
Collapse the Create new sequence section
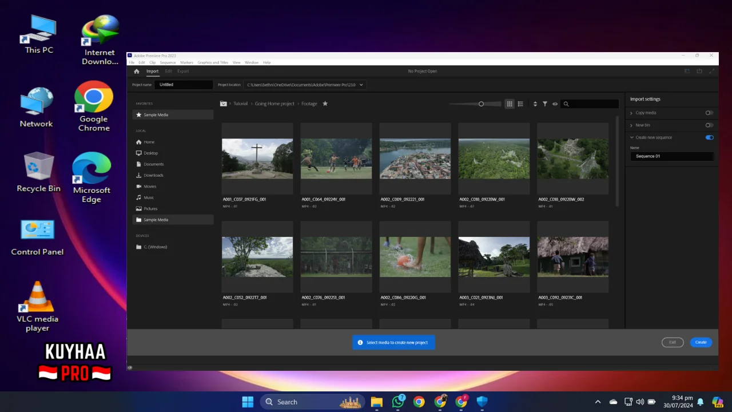[632, 137]
